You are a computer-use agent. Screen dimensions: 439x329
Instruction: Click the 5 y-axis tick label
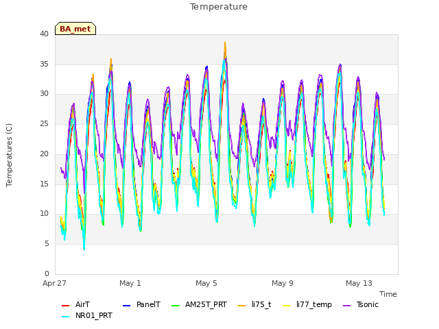(47, 244)
